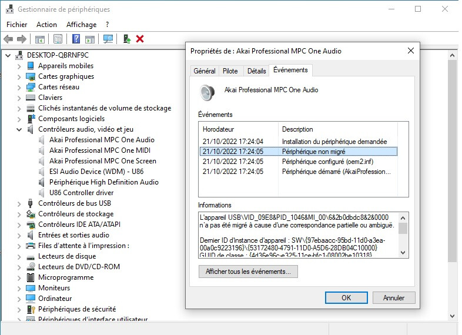
Task: Expand the Cartes réseau category
Action: 19,88
